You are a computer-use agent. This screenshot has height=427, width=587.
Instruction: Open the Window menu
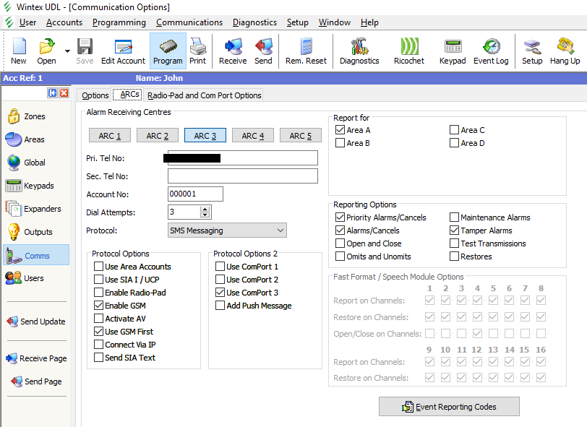click(334, 22)
